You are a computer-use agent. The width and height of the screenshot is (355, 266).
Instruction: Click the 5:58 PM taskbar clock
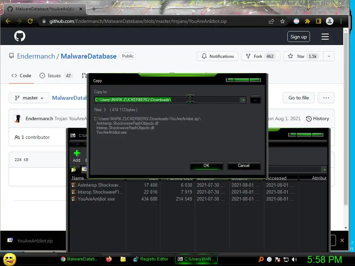point(324,259)
